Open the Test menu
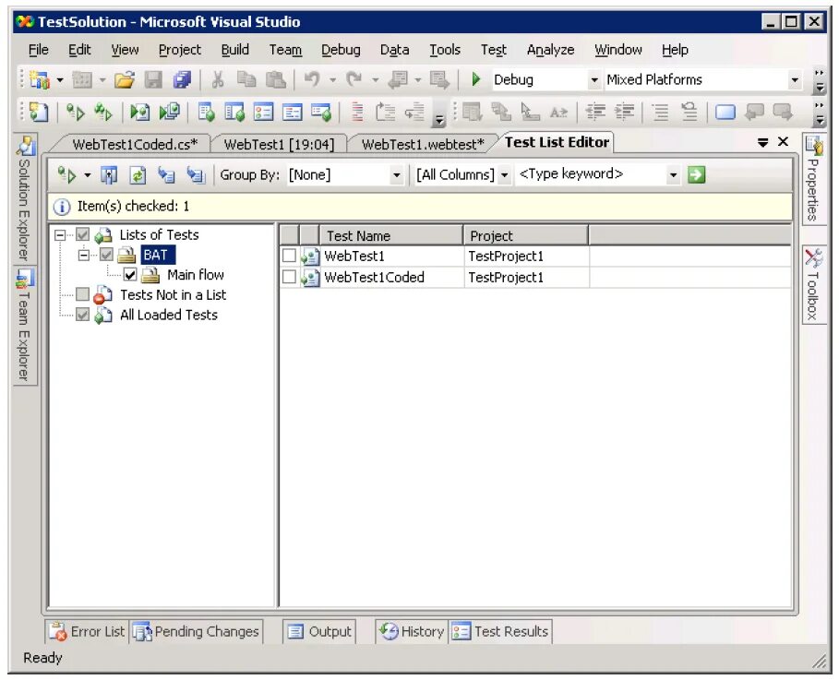Image resolution: width=839 pixels, height=680 pixels. coord(494,50)
